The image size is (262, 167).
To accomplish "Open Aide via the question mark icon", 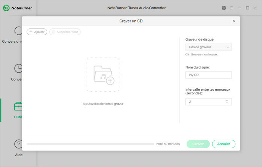I will [18, 144].
